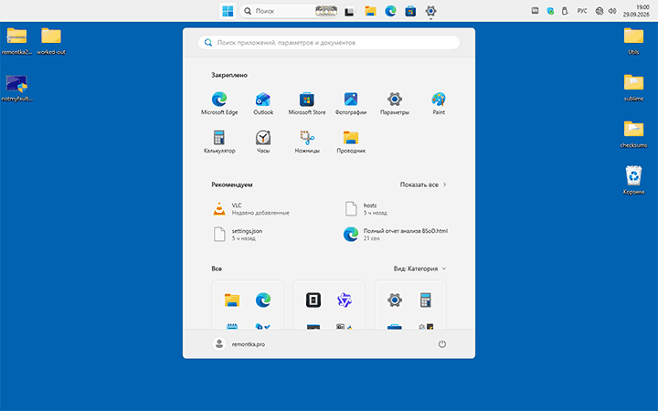Click the volume icon in system tray

coord(612,11)
